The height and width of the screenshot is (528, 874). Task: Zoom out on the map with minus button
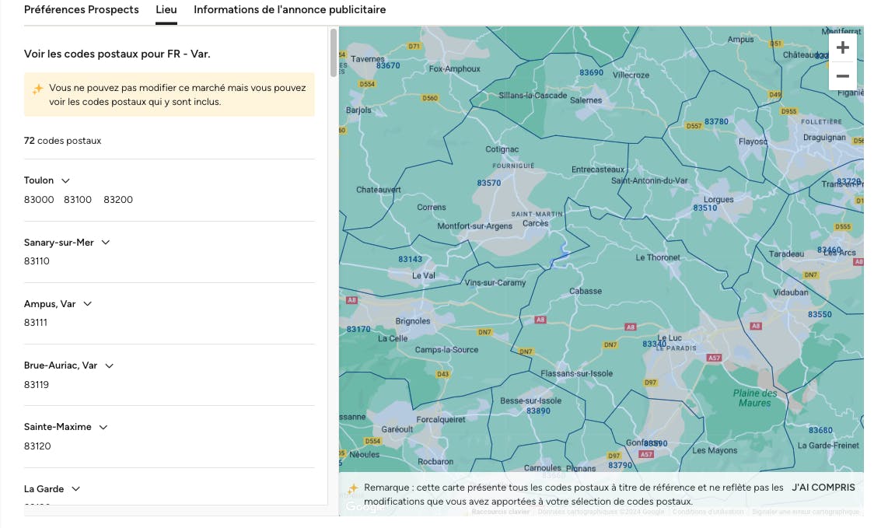(x=842, y=76)
